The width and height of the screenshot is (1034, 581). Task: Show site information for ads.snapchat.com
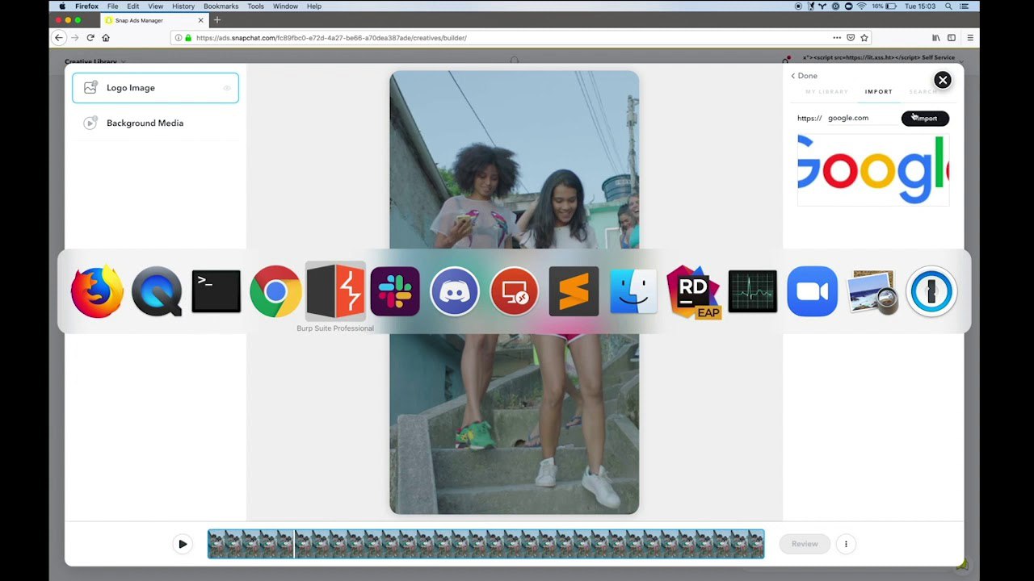click(179, 38)
